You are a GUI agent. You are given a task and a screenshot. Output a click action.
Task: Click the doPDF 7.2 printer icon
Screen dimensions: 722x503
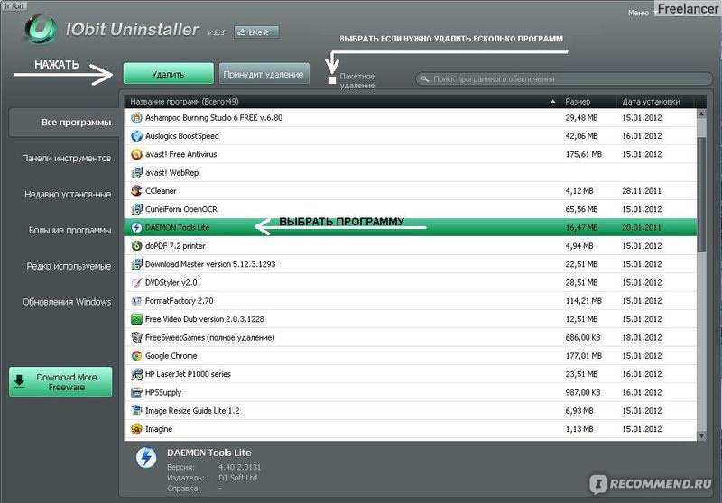point(137,246)
